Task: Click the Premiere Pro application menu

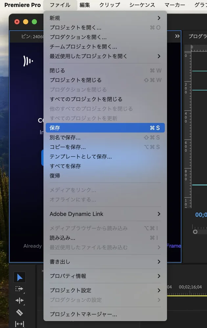Action: 23,5
